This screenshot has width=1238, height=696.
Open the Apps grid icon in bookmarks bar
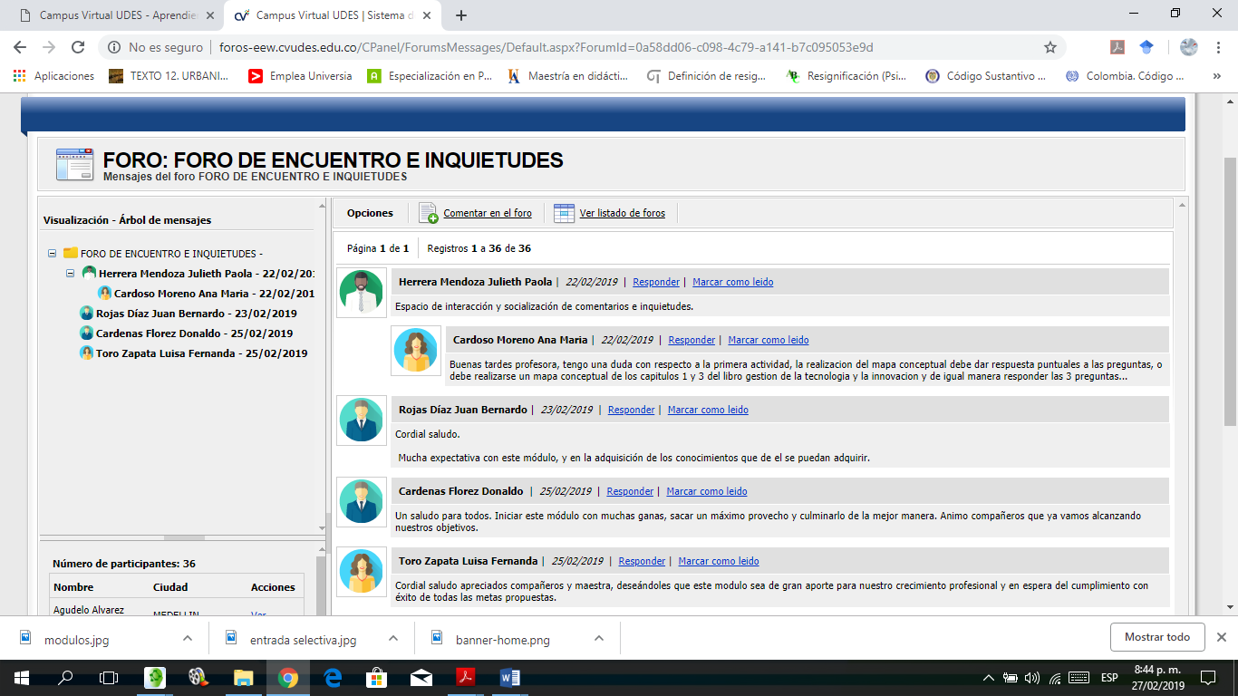click(19, 76)
